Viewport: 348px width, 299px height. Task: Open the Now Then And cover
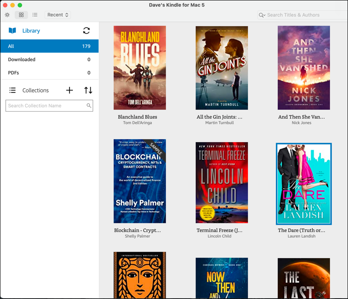222,278
